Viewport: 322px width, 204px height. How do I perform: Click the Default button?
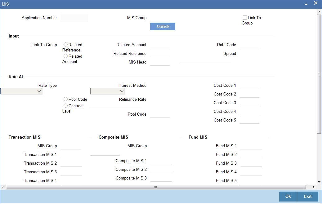tap(163, 26)
